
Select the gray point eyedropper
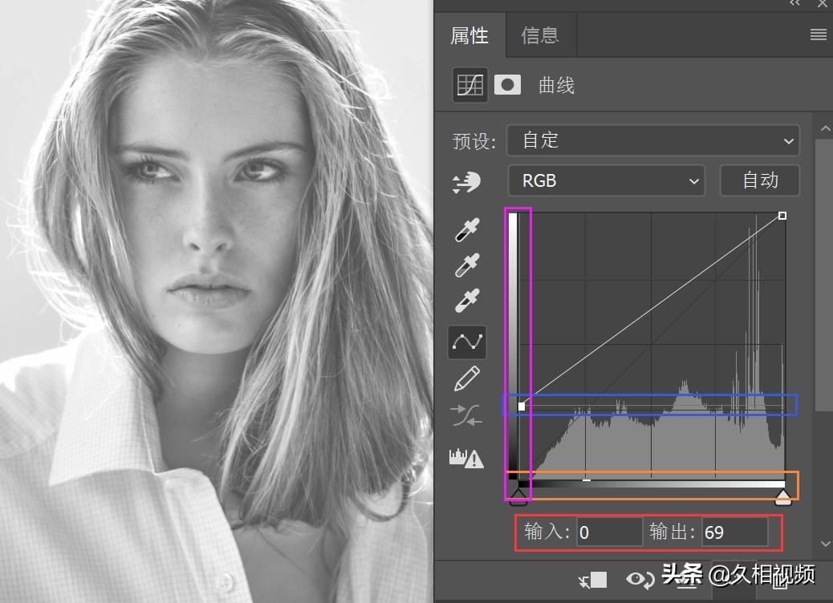(x=467, y=265)
